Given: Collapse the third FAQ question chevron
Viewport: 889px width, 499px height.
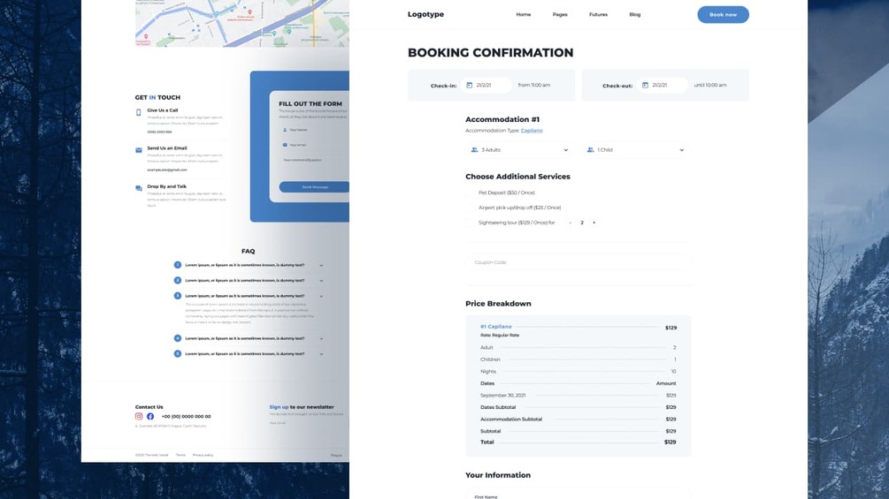Looking at the screenshot, I should tap(321, 297).
